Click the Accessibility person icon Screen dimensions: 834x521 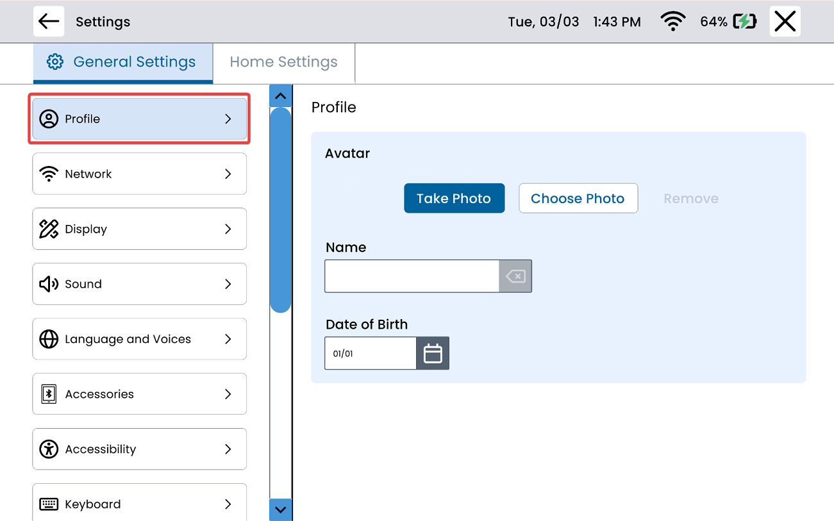tap(49, 449)
